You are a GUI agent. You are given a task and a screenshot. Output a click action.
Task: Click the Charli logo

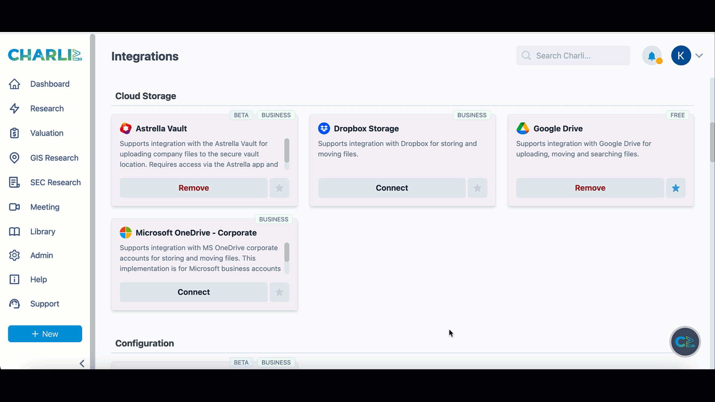pos(45,55)
